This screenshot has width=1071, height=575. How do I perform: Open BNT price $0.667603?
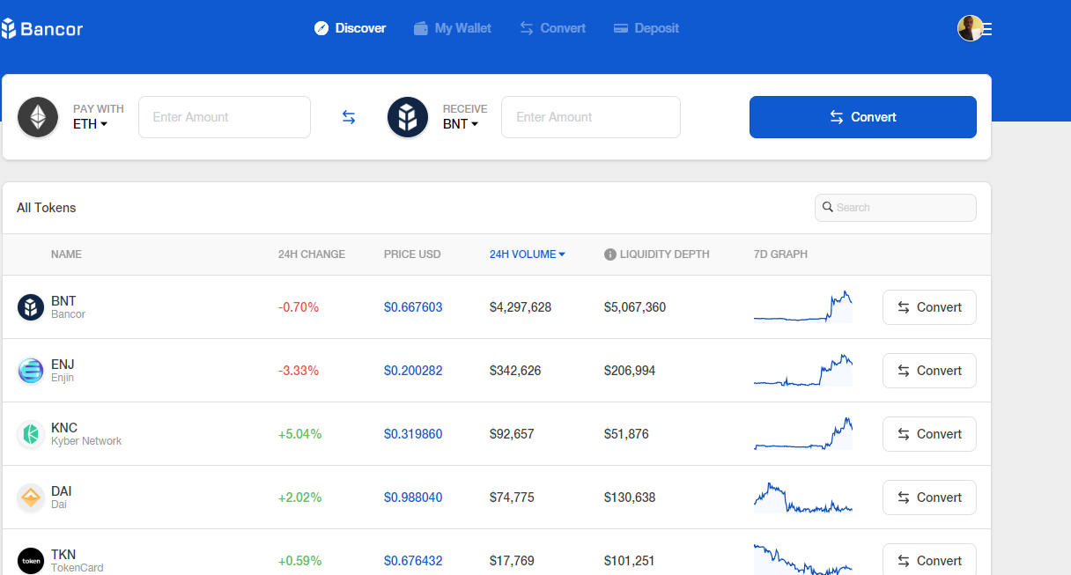[413, 307]
